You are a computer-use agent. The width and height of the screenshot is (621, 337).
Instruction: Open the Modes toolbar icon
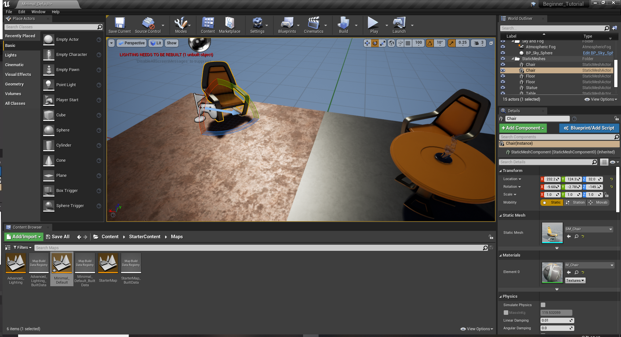coord(181,25)
